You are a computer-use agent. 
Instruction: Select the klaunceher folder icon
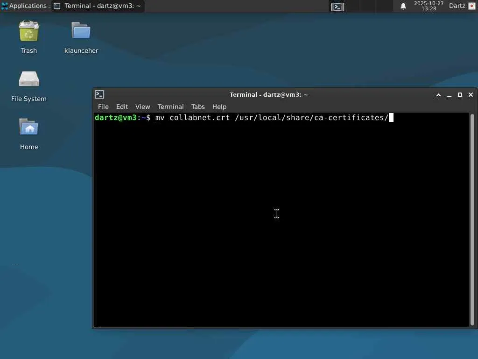click(81, 30)
